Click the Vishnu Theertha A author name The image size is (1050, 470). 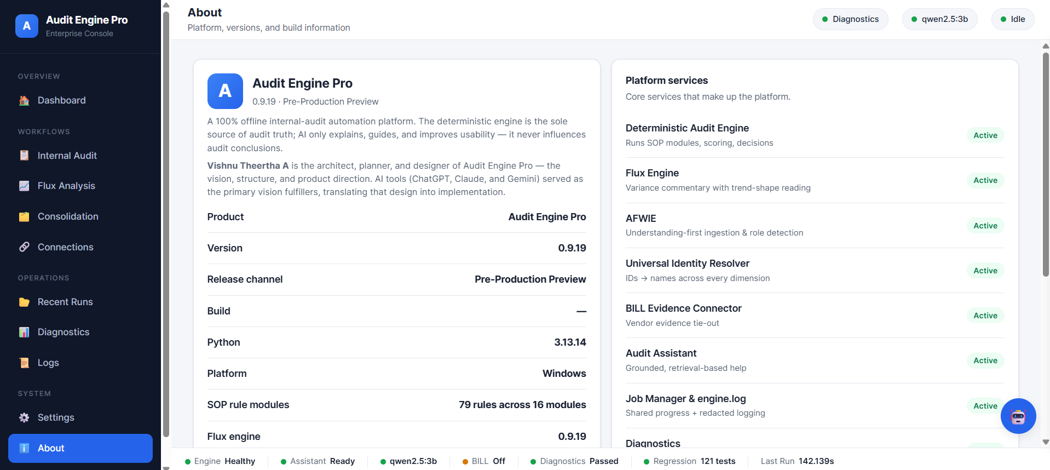pos(247,165)
